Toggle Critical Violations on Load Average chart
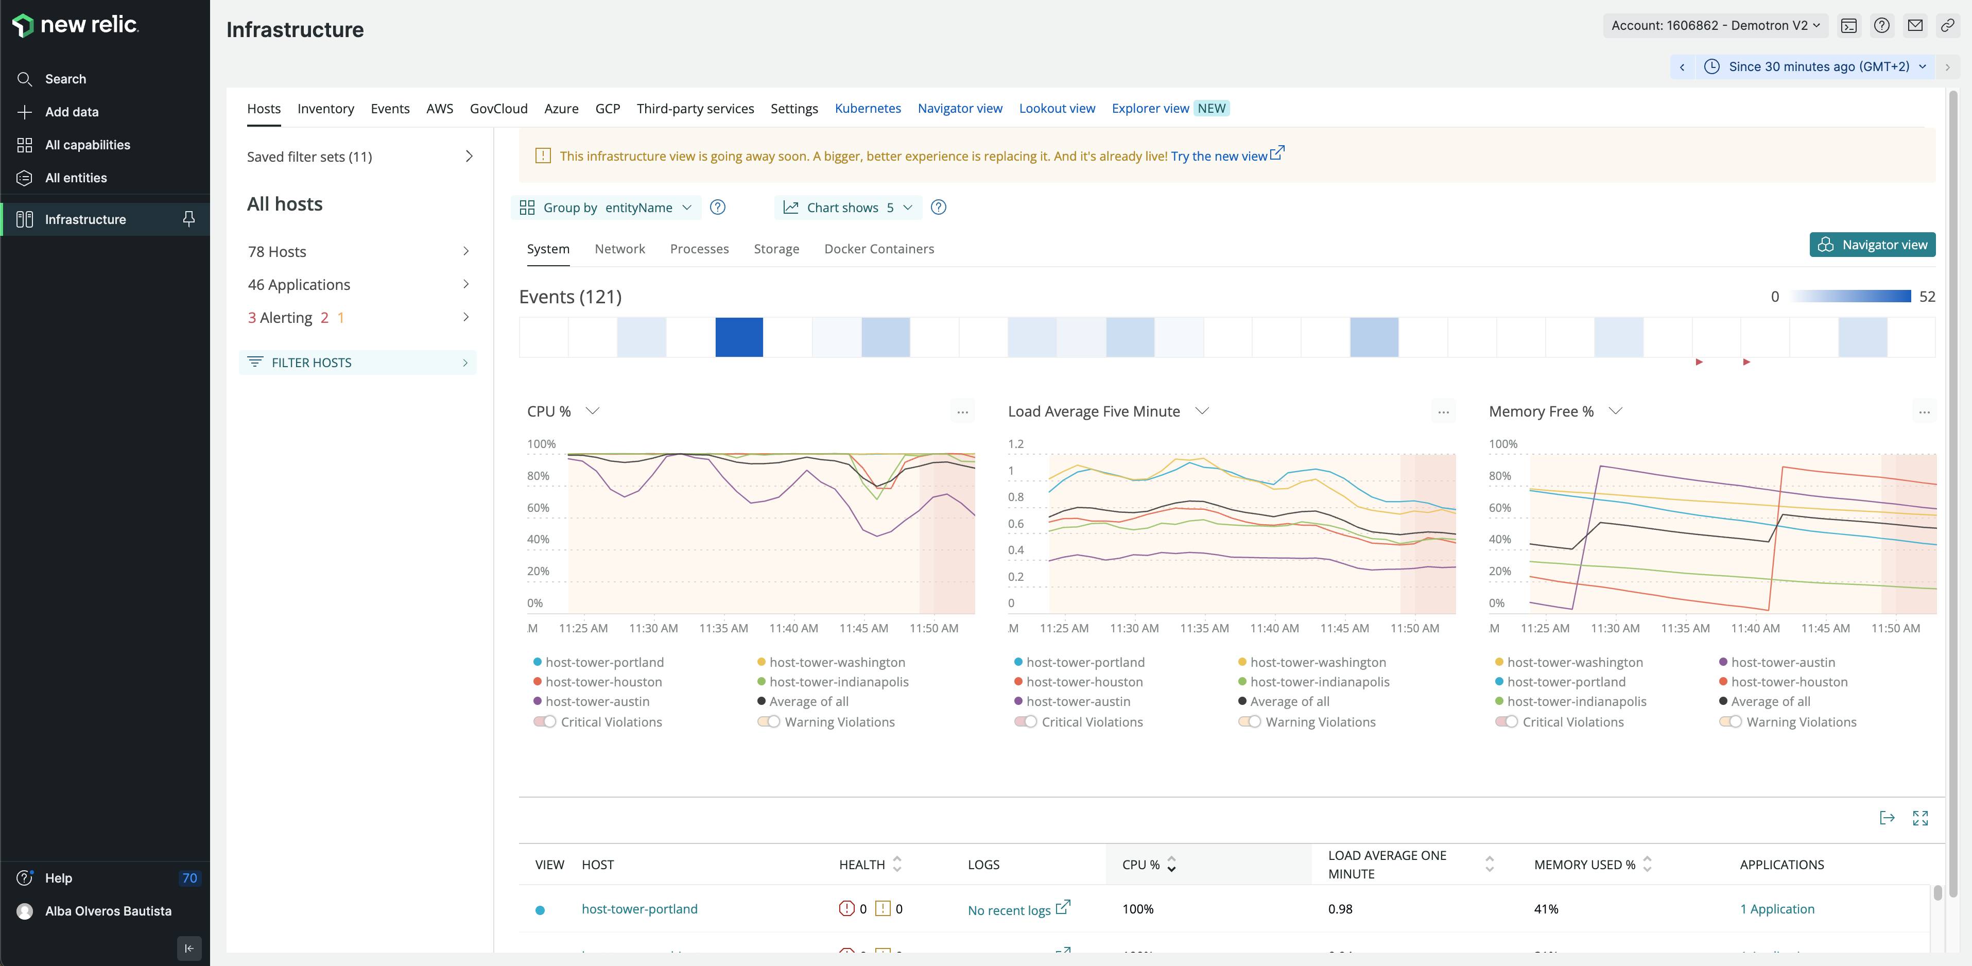 pos(1026,722)
